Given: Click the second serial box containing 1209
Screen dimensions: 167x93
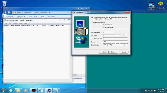Looking at the screenshot, I should [x=109, y=45].
